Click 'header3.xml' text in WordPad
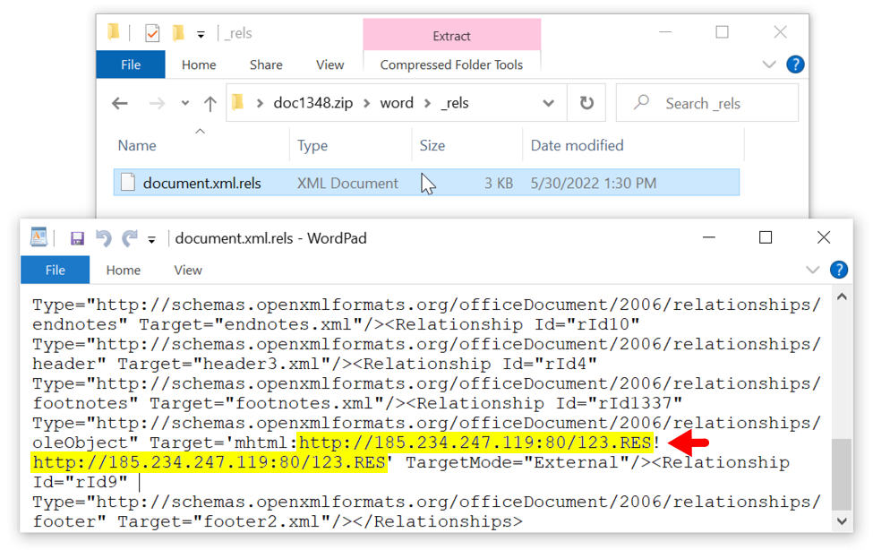This screenshot has width=873, height=550. [x=261, y=364]
